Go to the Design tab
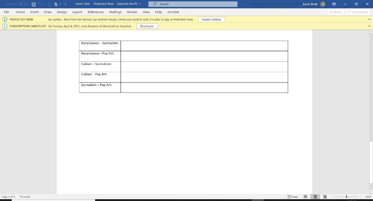 click(62, 12)
